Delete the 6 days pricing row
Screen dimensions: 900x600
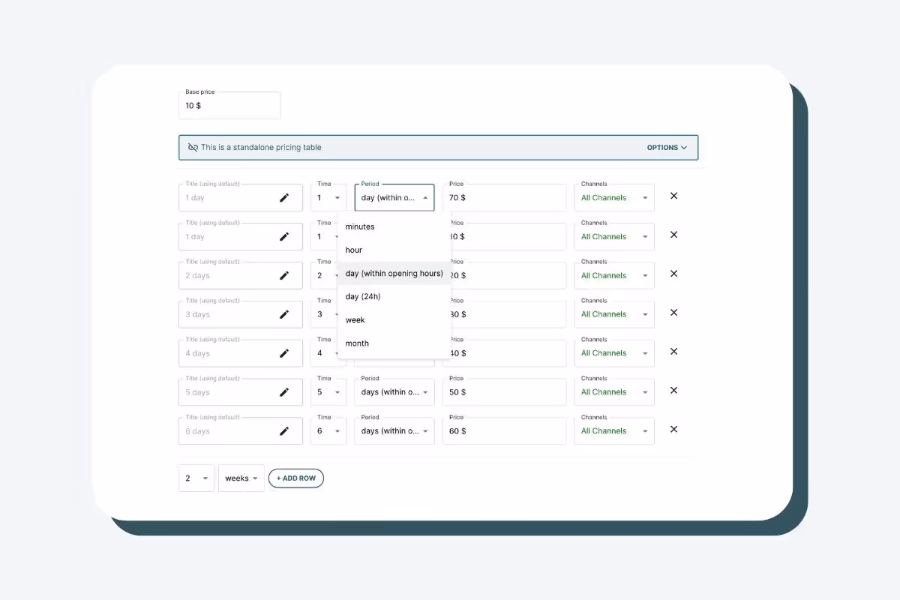pyautogui.click(x=673, y=430)
